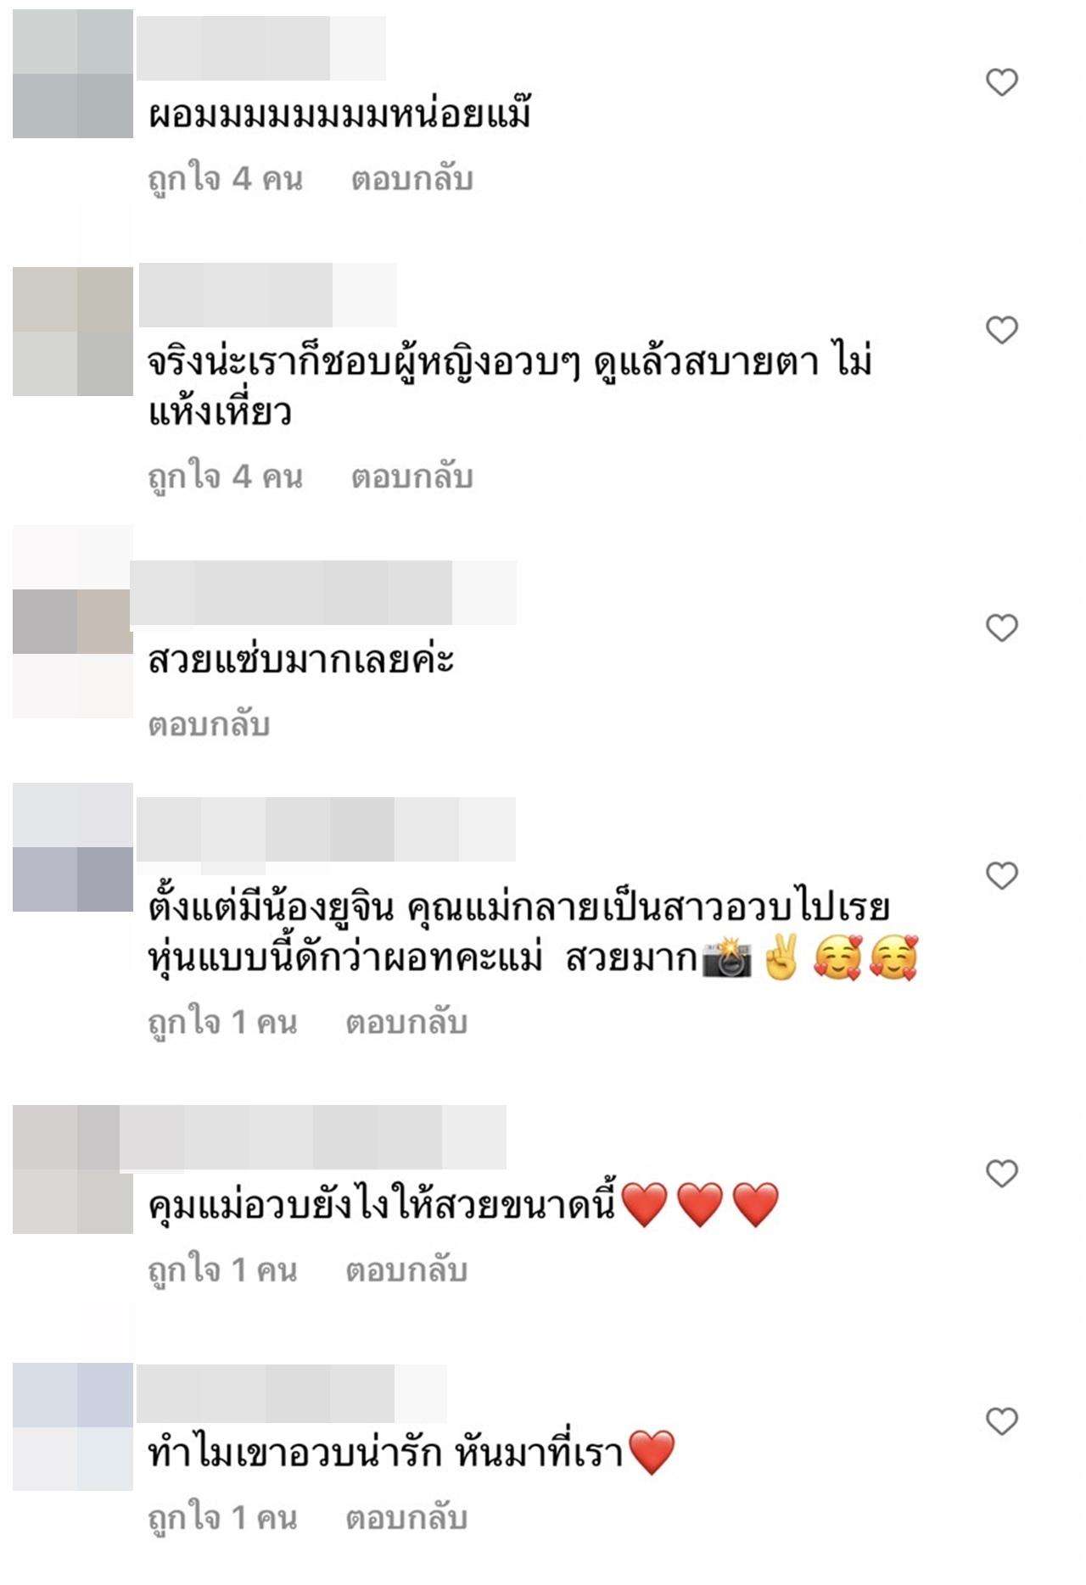Image resolution: width=1086 pixels, height=1585 pixels.
Task: Click ตอบกลับ under 'แห้งเหี่ยว' comment
Action: 411,477
